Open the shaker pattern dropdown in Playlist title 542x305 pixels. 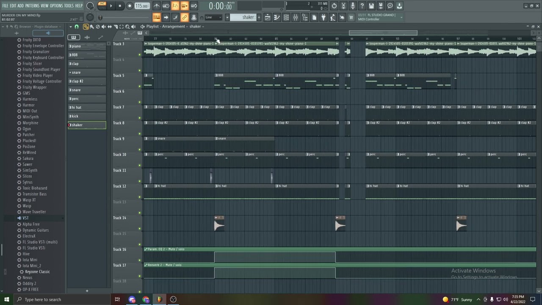(196, 26)
